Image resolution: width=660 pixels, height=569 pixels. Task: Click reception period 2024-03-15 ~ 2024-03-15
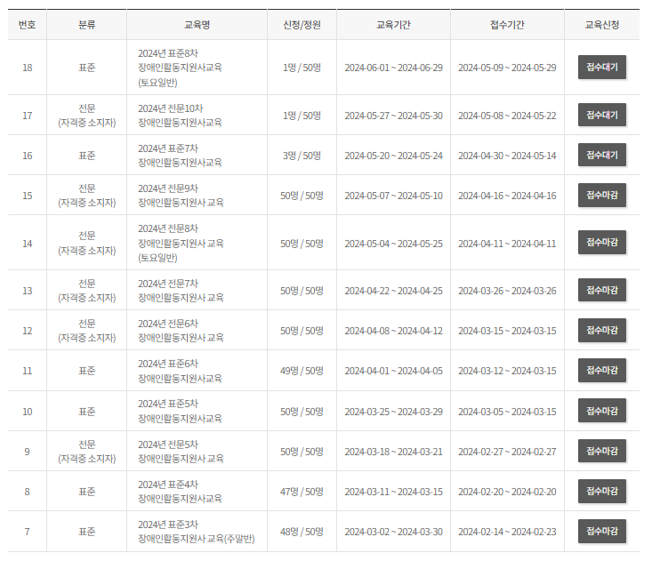(507, 331)
